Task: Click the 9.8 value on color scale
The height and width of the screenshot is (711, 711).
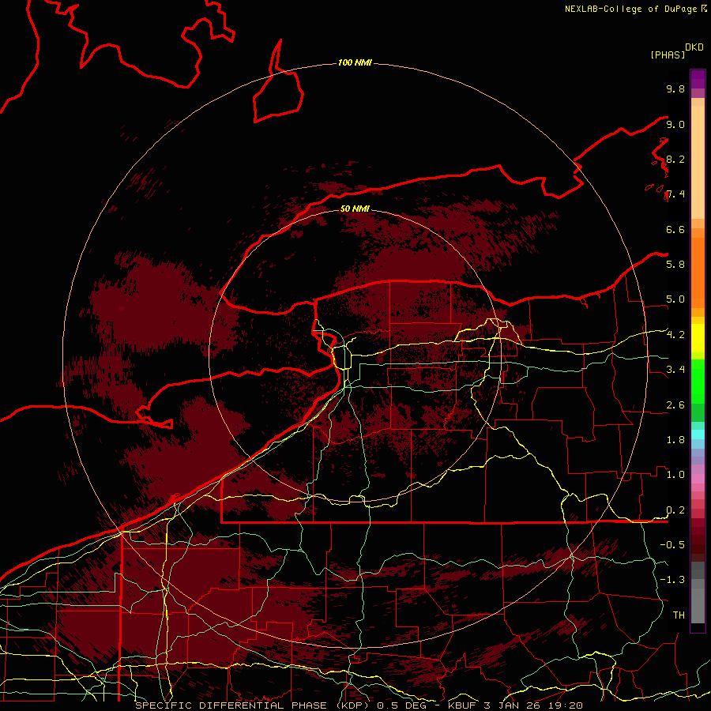Action: 675,88
